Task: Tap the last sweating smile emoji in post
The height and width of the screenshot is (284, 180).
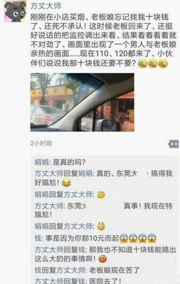Action: click(x=163, y=64)
